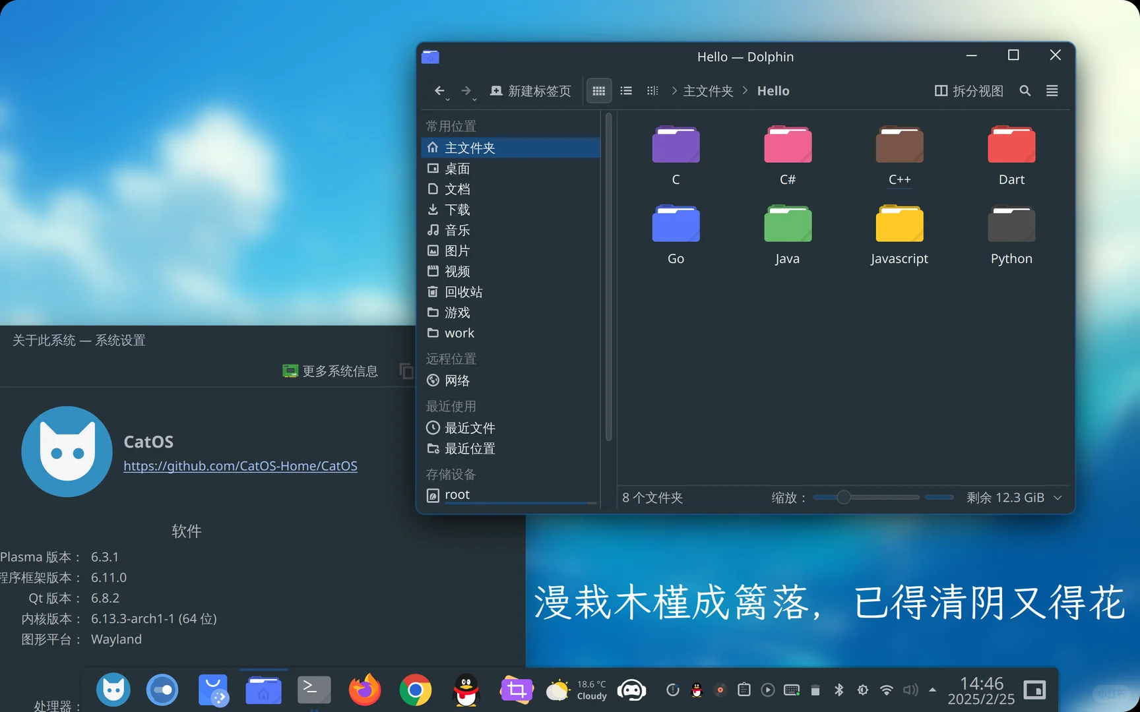The width and height of the screenshot is (1140, 712).
Task: Open a new tab with 新建标签页 icon
Action: [x=495, y=90]
